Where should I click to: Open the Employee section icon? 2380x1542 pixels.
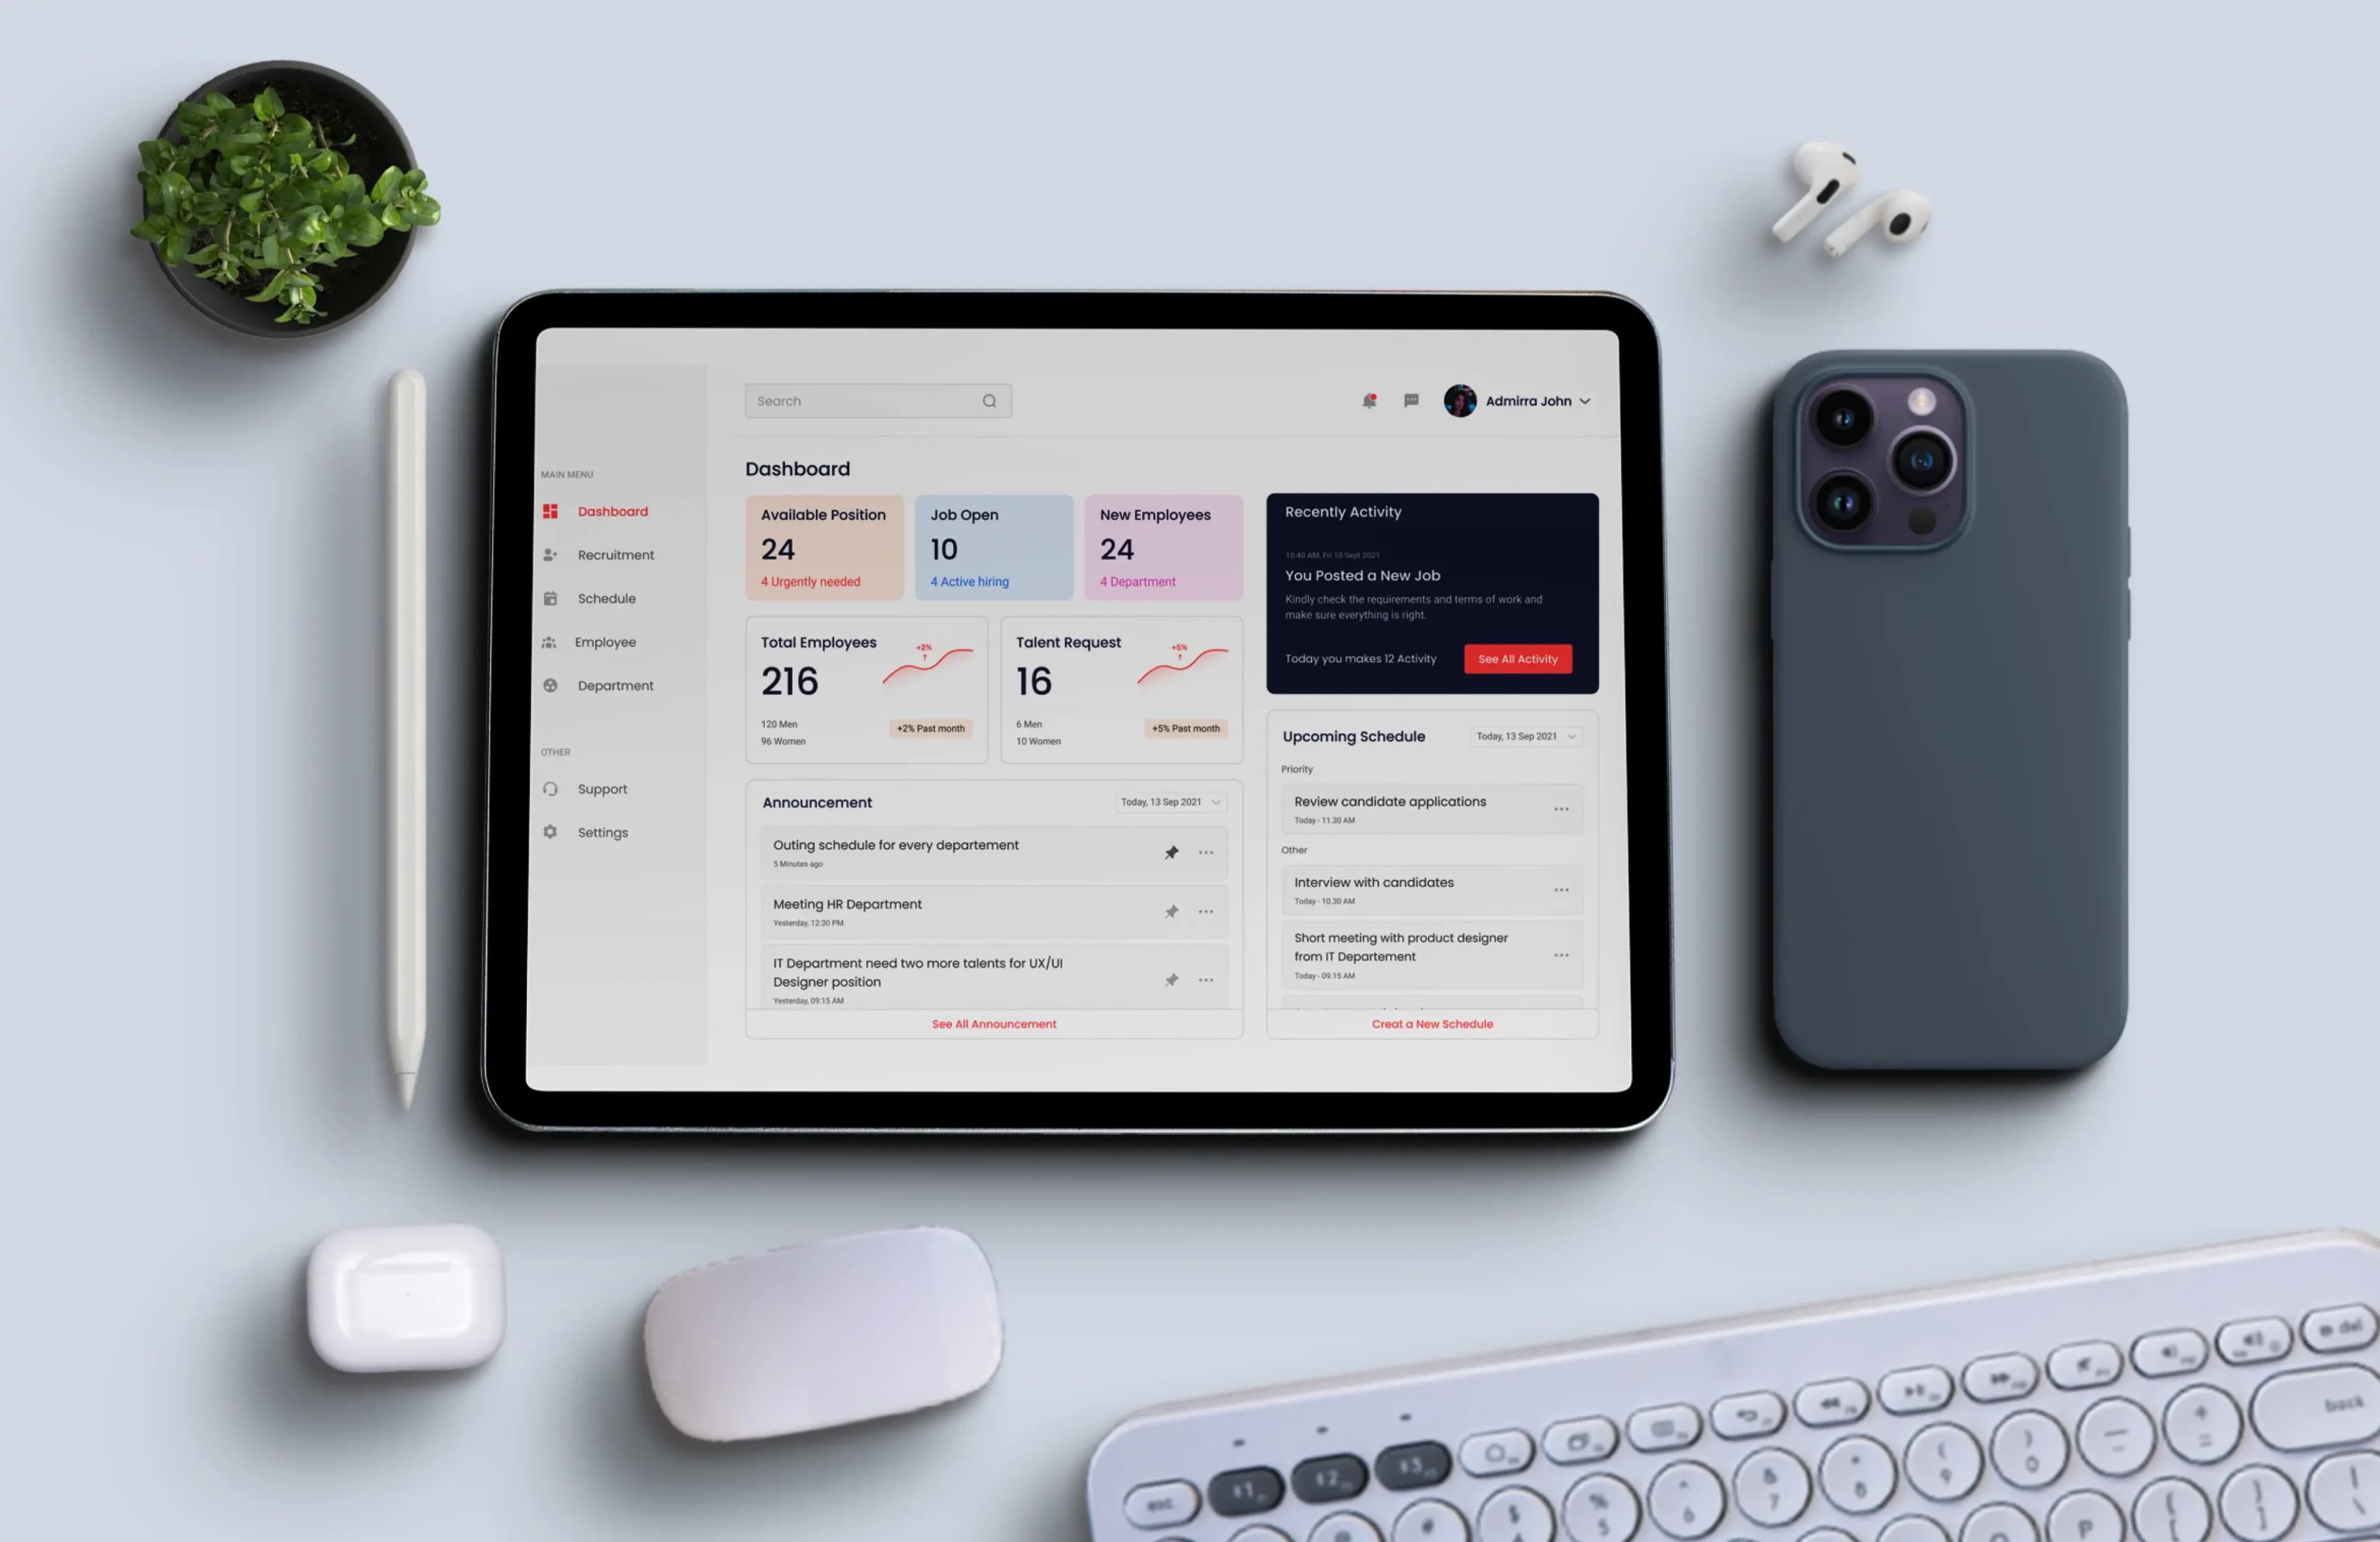[x=550, y=640]
